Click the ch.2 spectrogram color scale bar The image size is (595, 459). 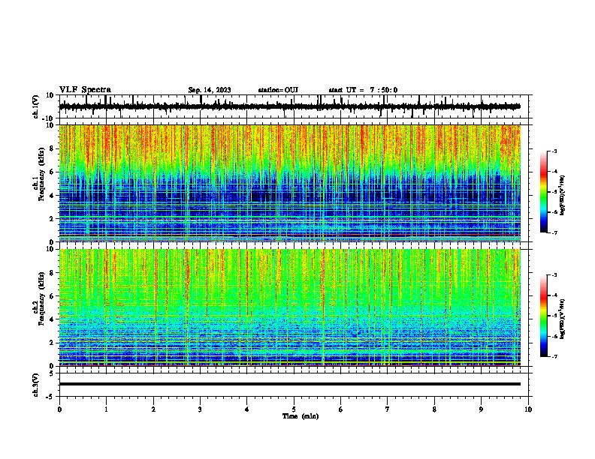544,316
